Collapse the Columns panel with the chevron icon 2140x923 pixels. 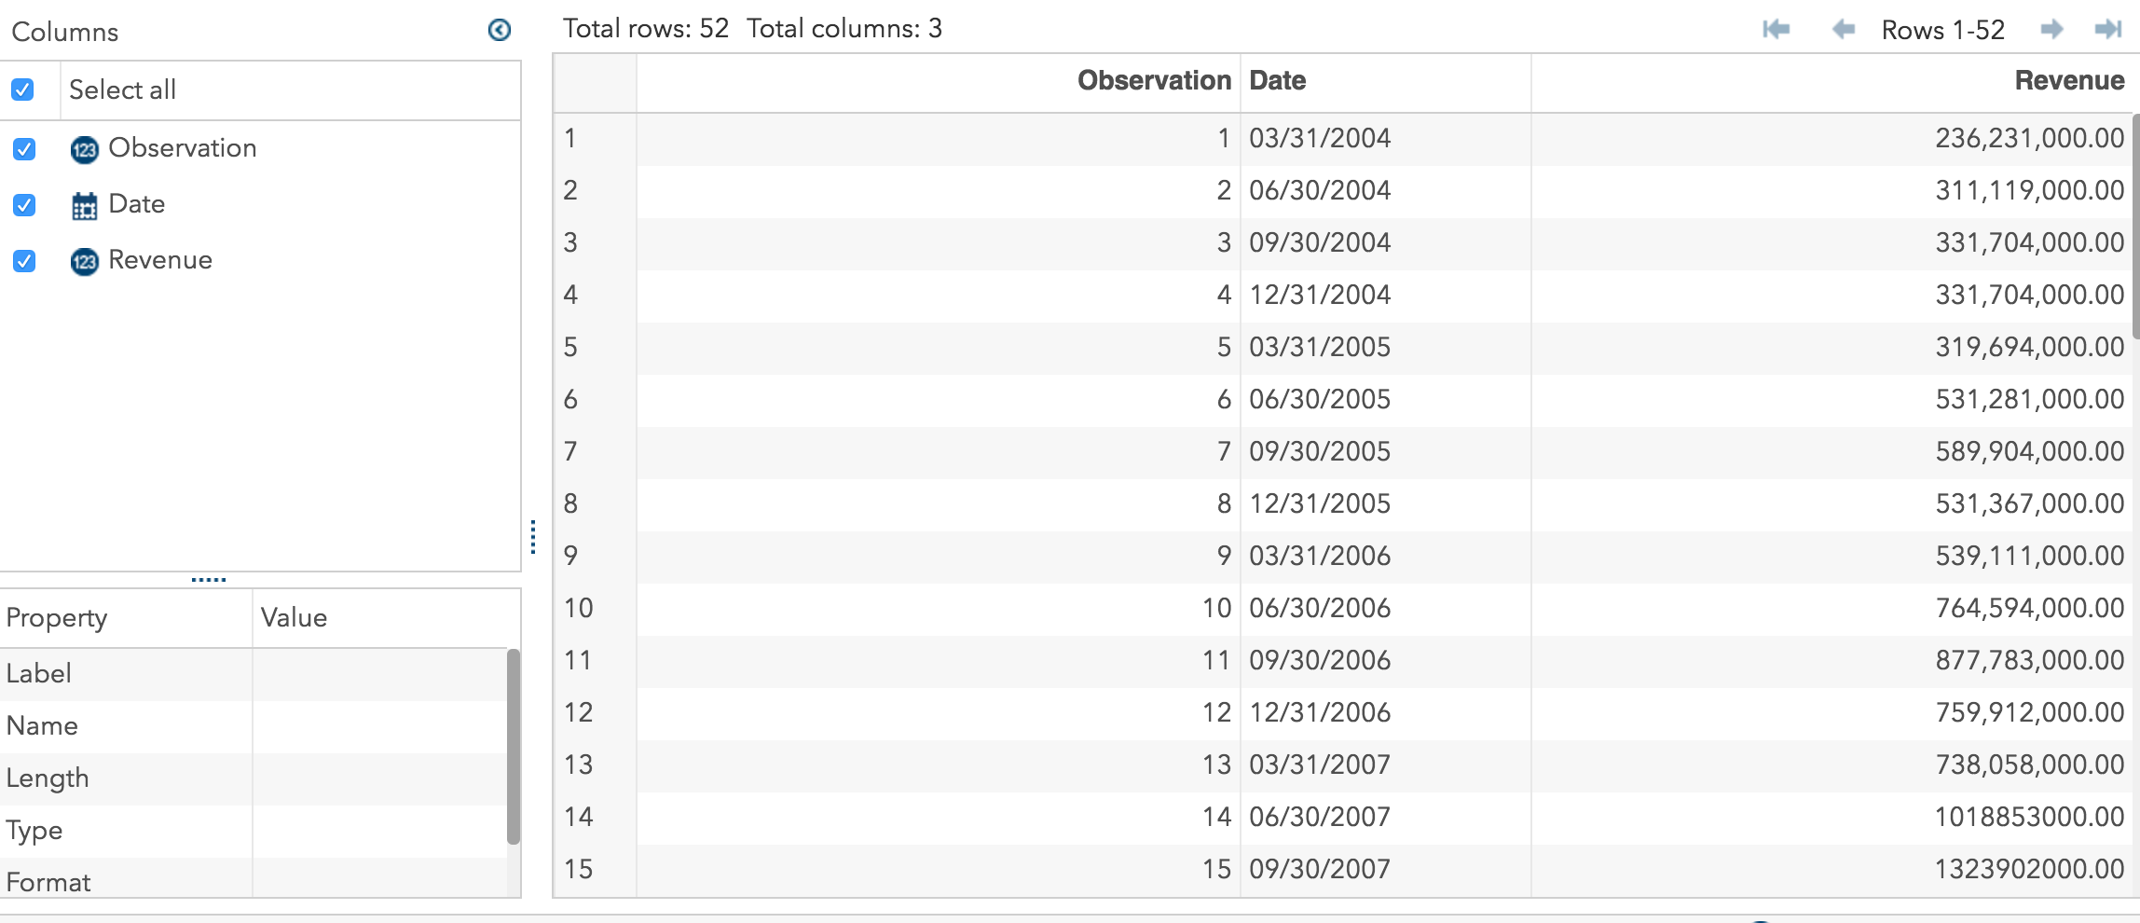click(500, 31)
